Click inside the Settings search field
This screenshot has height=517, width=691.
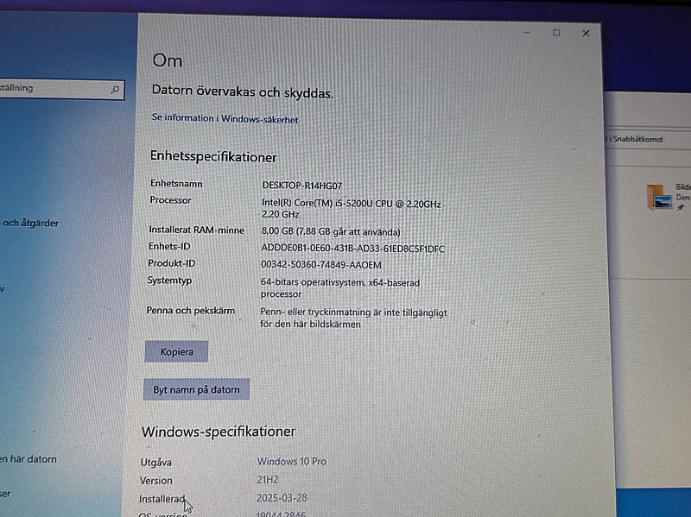[x=52, y=87]
